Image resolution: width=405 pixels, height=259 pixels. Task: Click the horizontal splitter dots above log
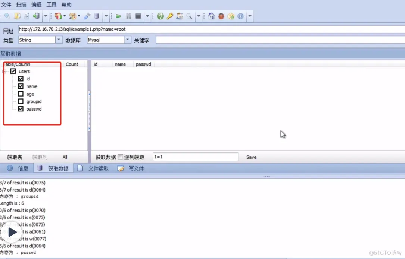coord(266,176)
